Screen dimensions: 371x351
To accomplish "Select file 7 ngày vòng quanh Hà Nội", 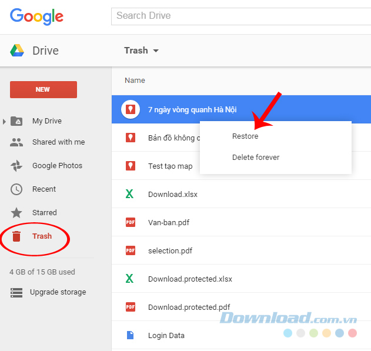I will (192, 110).
